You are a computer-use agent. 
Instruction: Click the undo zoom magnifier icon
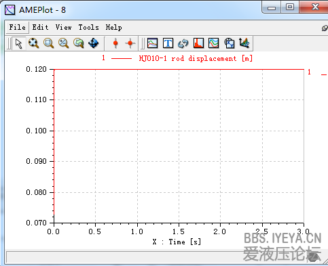pos(79,43)
